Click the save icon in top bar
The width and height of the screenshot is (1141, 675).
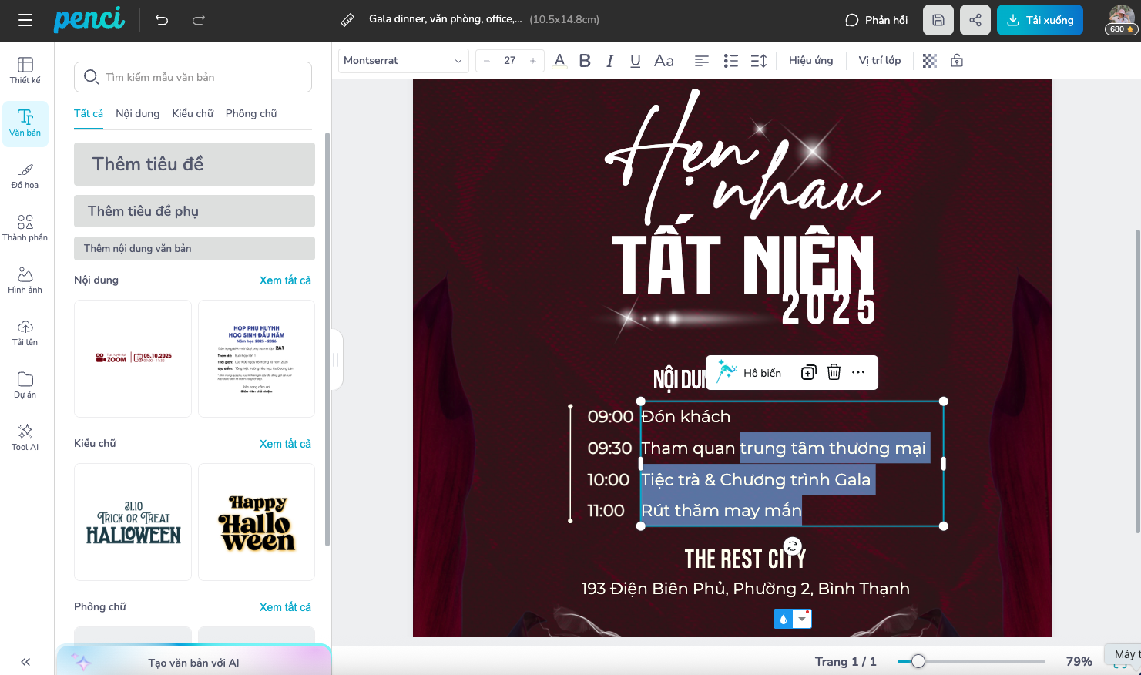pyautogui.click(x=938, y=20)
